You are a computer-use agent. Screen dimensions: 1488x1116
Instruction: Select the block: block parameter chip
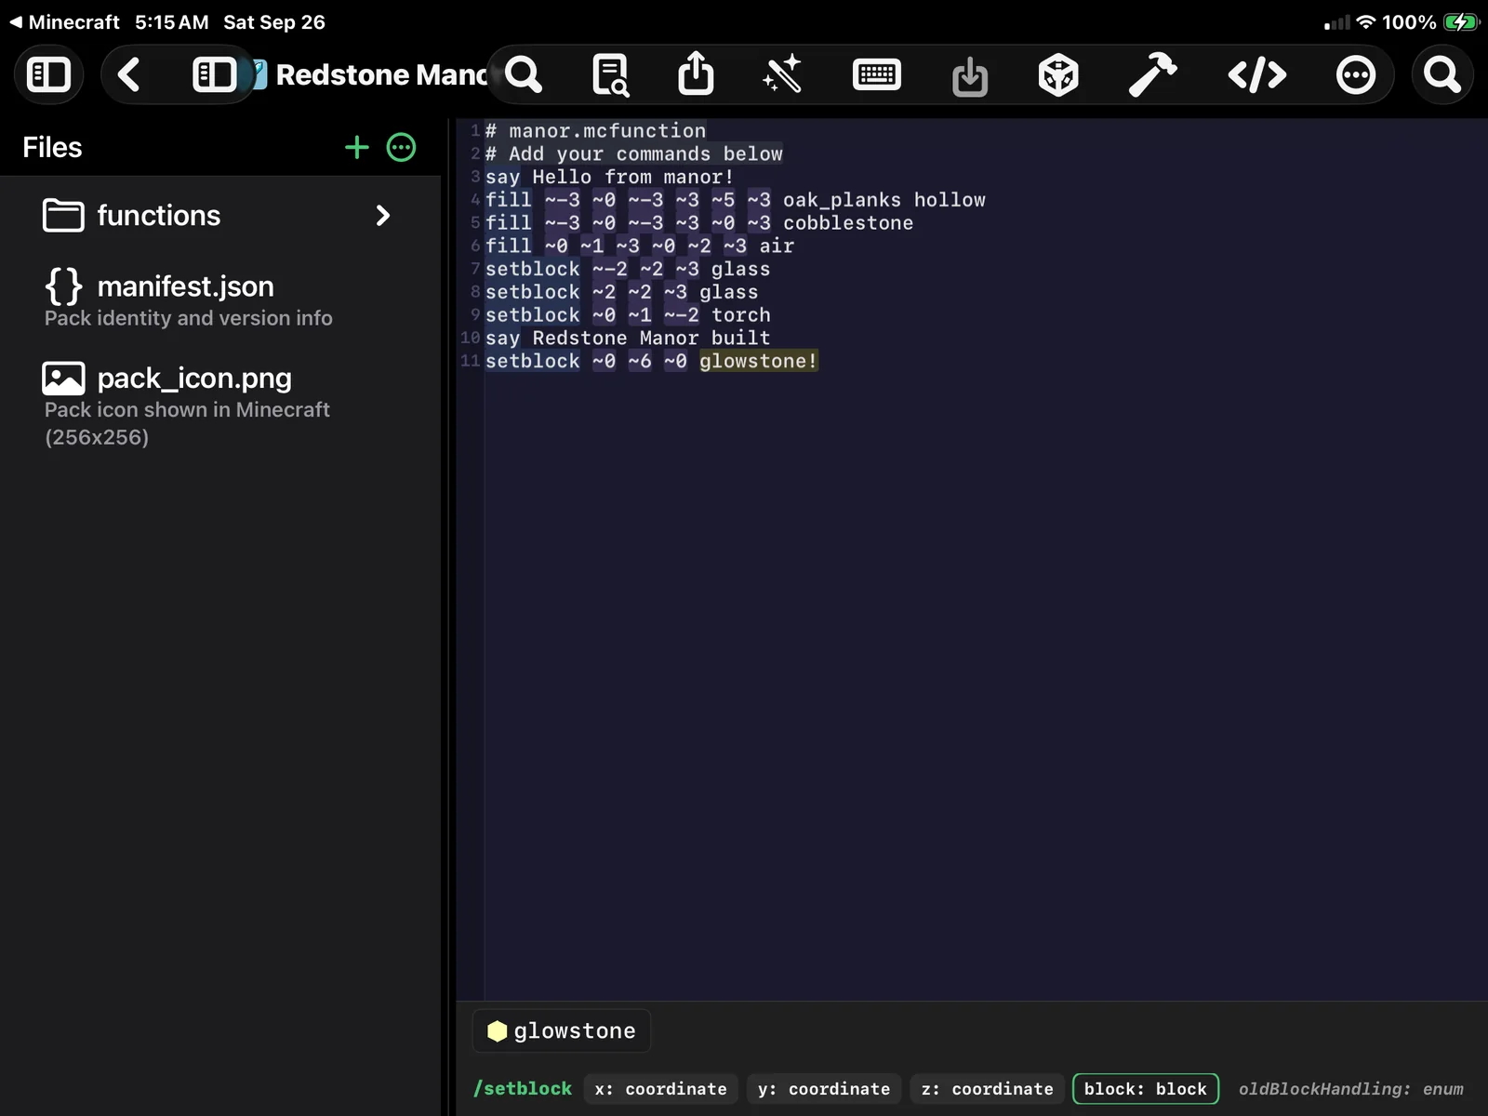[1146, 1089]
